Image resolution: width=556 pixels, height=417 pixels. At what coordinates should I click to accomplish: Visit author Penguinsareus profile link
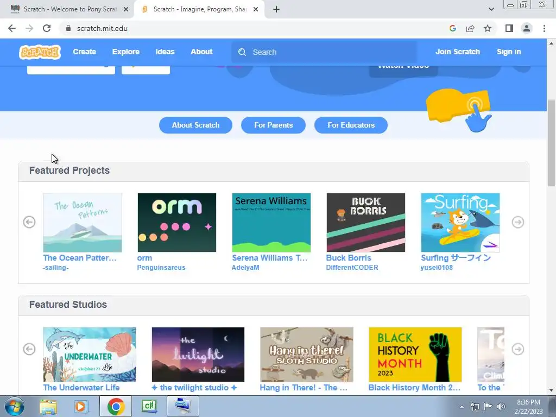point(161,268)
